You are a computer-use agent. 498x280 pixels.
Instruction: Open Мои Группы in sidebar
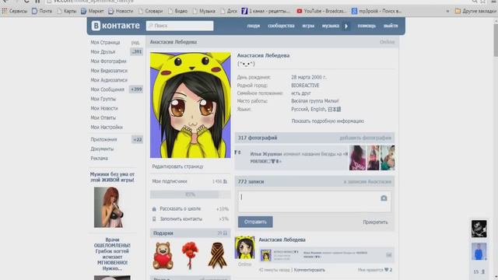pos(103,99)
